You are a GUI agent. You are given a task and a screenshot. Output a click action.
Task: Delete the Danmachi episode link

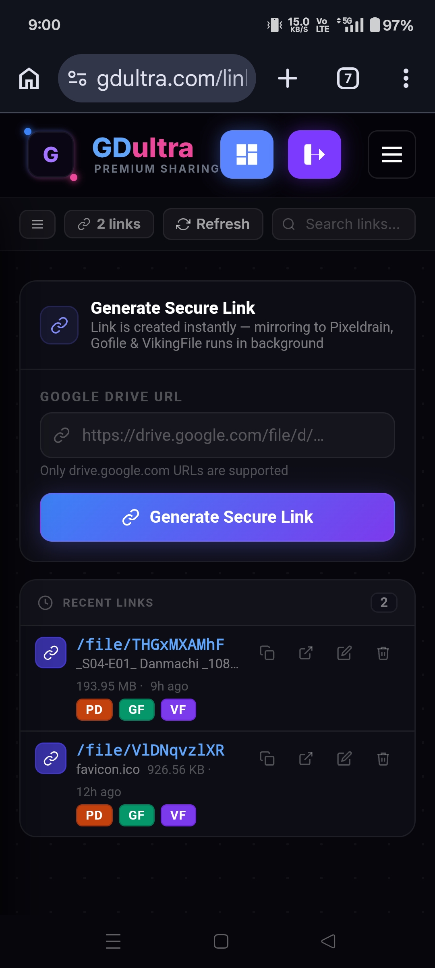click(382, 653)
